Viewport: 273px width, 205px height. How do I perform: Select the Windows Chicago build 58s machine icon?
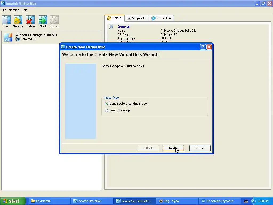(8, 37)
